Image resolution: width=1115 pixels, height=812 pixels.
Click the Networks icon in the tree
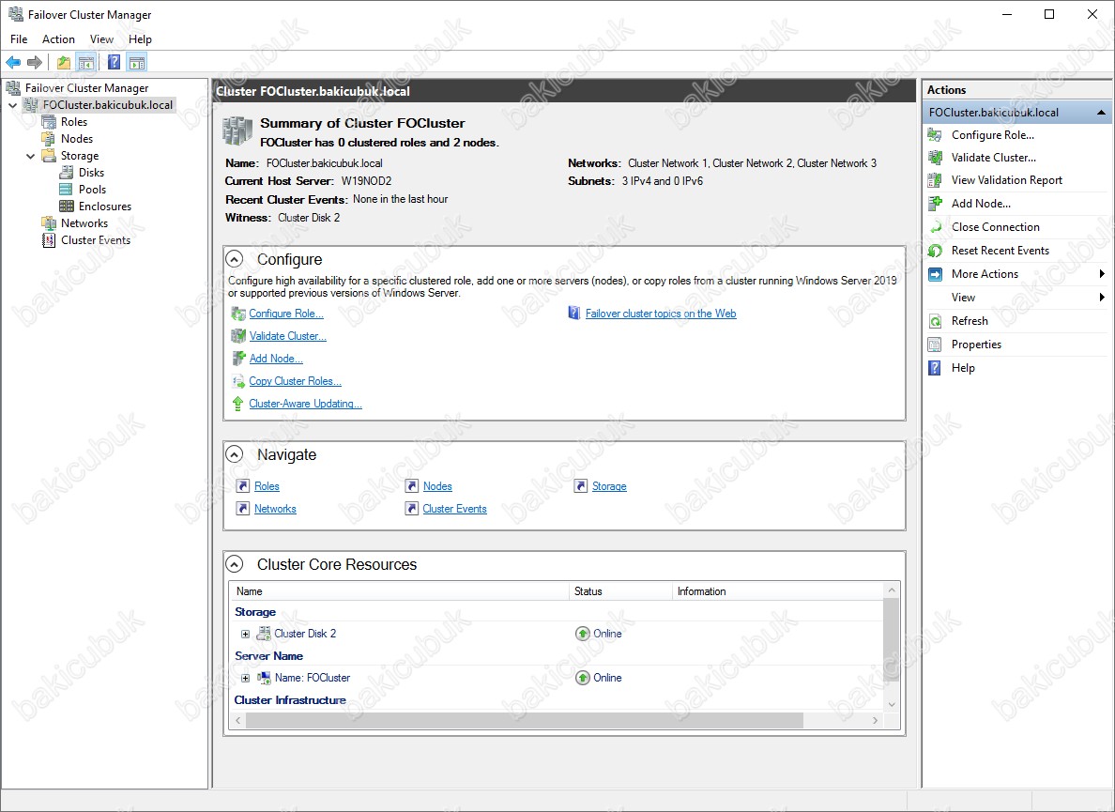(x=49, y=223)
